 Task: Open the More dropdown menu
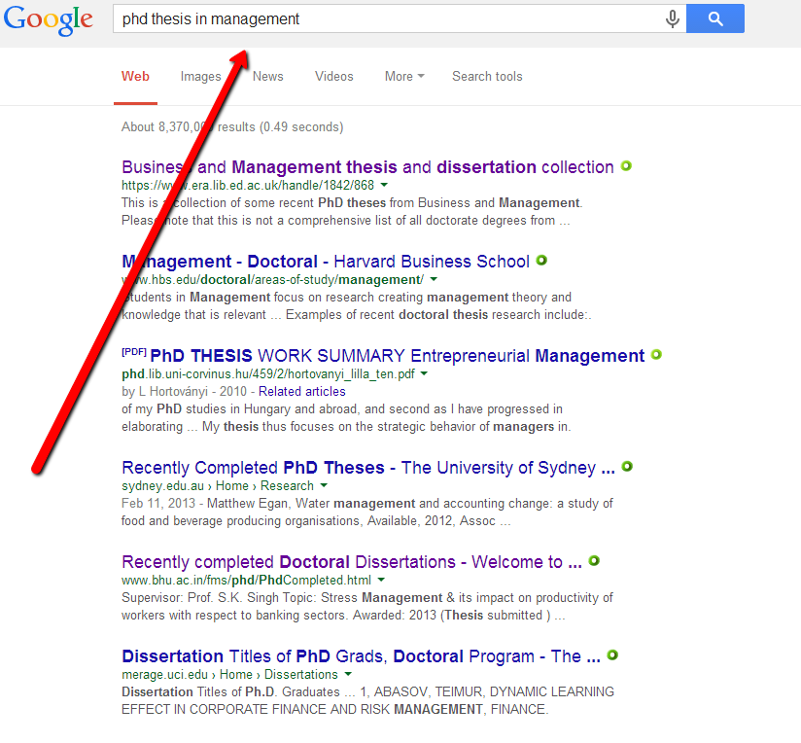click(x=404, y=77)
